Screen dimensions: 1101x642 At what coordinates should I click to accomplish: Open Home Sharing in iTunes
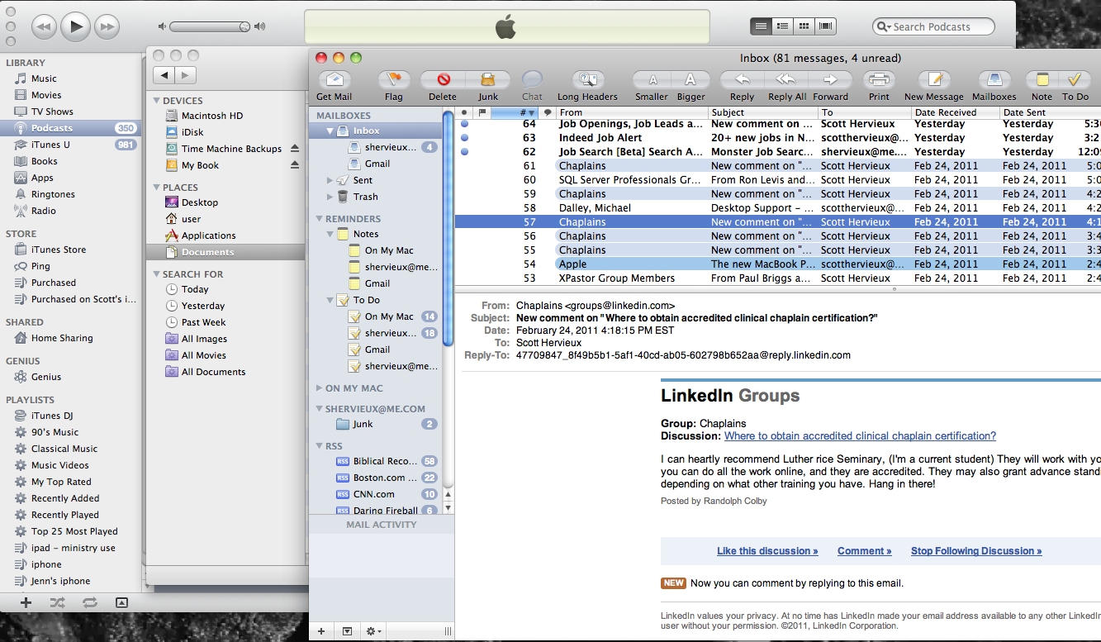coord(62,338)
